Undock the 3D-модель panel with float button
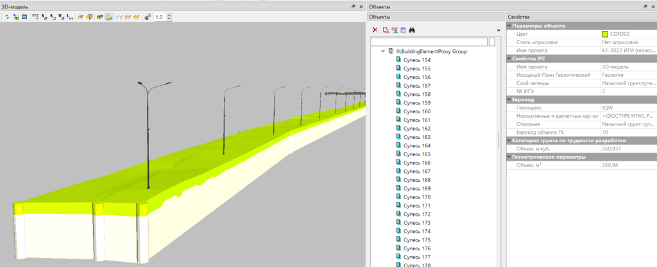The width and height of the screenshot is (657, 267). [x=354, y=6]
